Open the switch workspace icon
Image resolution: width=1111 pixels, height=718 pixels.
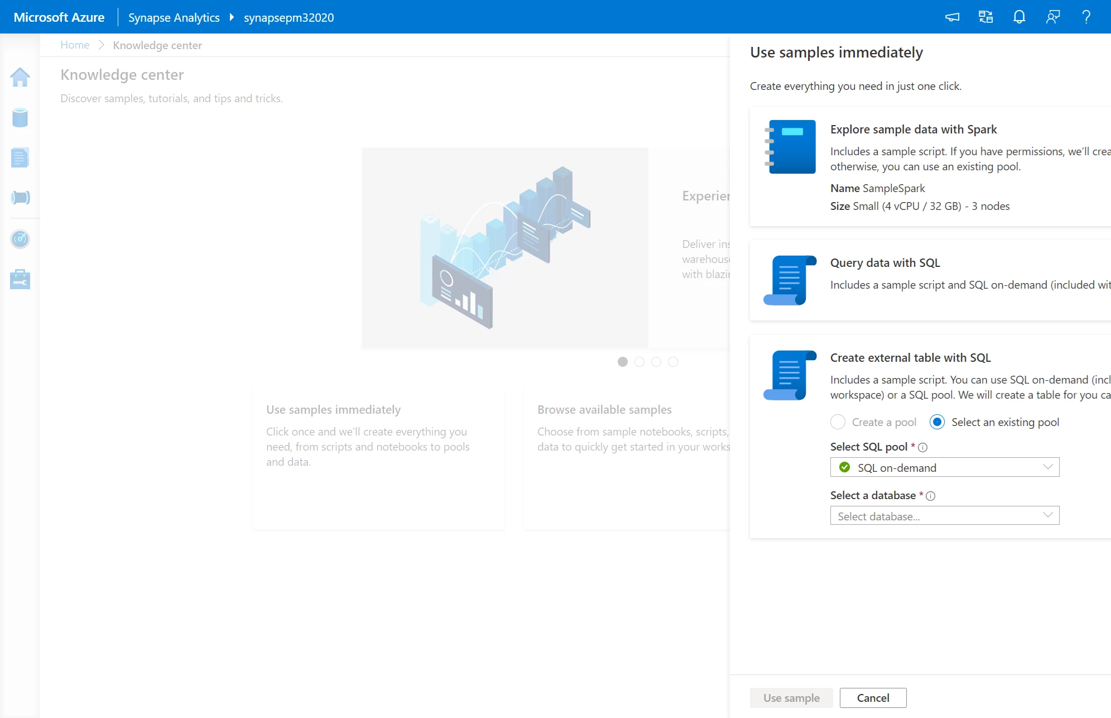[x=985, y=17]
